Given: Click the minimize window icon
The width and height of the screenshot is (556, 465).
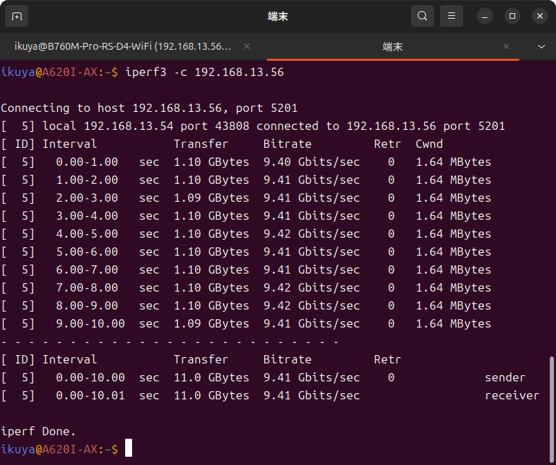Looking at the screenshot, I should pos(484,16).
